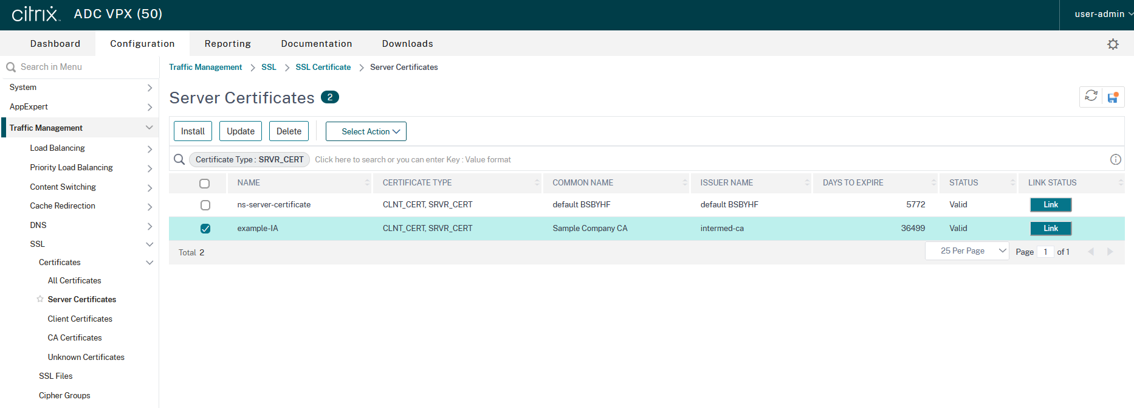Open the settings gear icon
Viewport: 1134px width, 408px height.
(1113, 44)
